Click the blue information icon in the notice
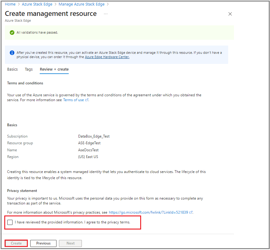 [x=12, y=53]
